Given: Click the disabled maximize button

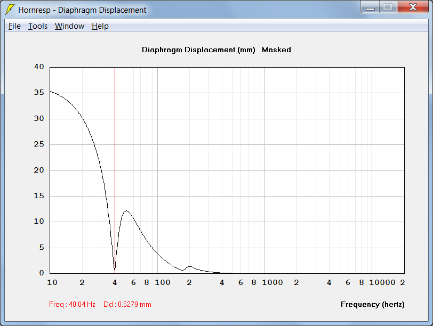Looking at the screenshot, I should (388, 7).
